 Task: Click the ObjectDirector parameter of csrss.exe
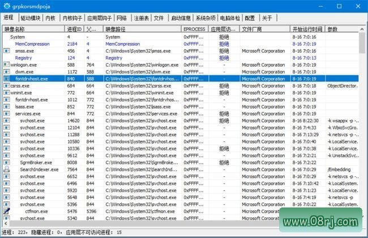(343, 86)
